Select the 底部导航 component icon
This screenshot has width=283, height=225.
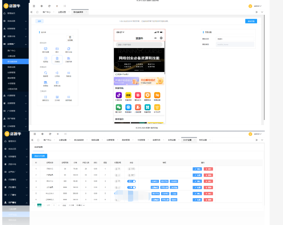[x=69, y=97]
